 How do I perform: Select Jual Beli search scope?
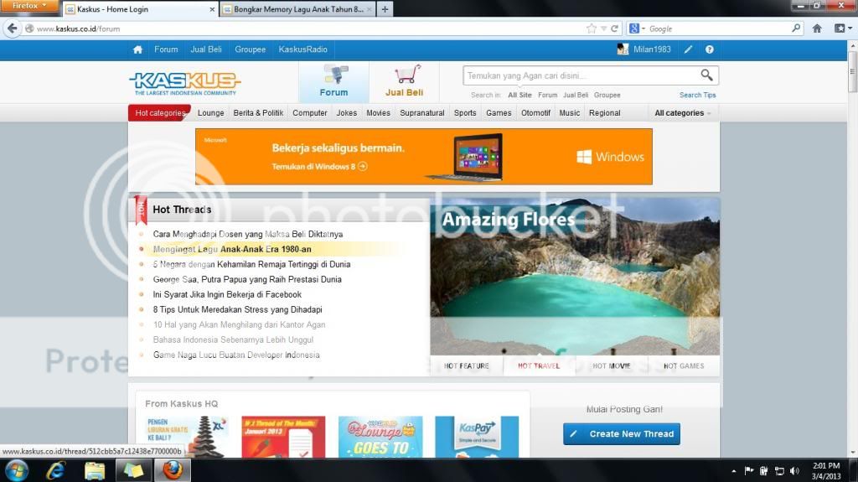(576, 96)
